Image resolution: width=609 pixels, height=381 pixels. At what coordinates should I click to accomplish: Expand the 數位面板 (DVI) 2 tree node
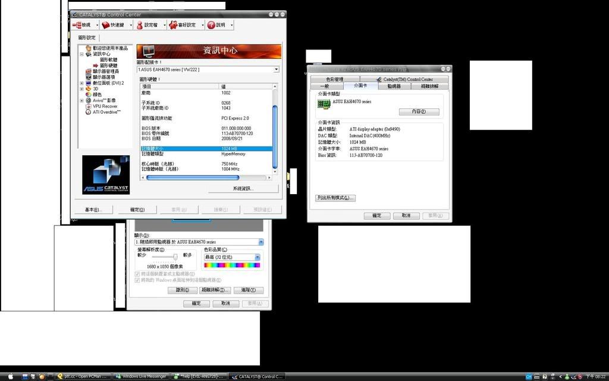tap(81, 83)
